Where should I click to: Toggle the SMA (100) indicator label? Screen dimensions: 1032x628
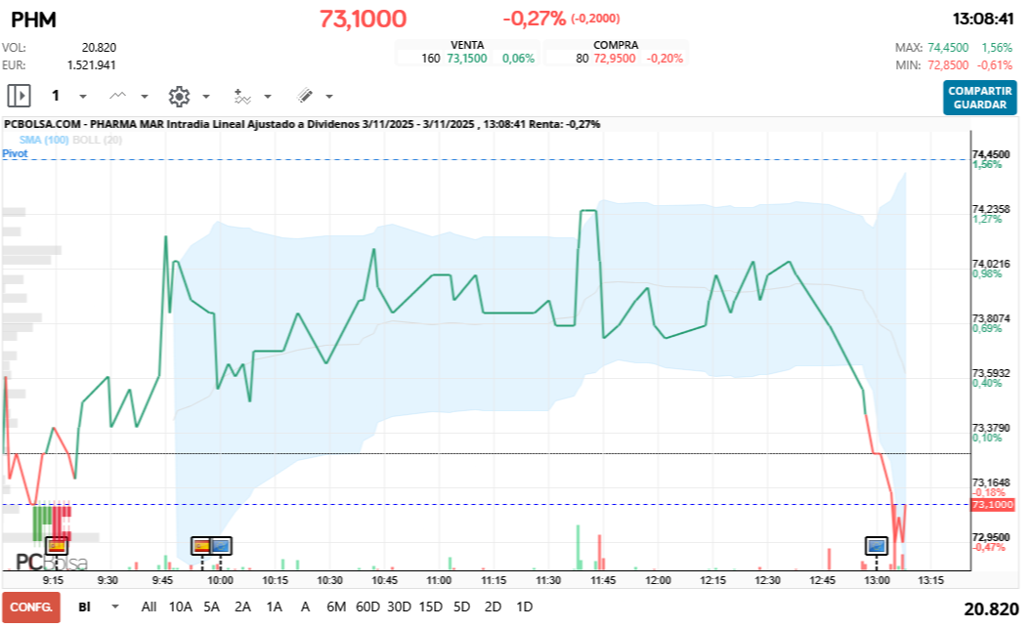(44, 140)
